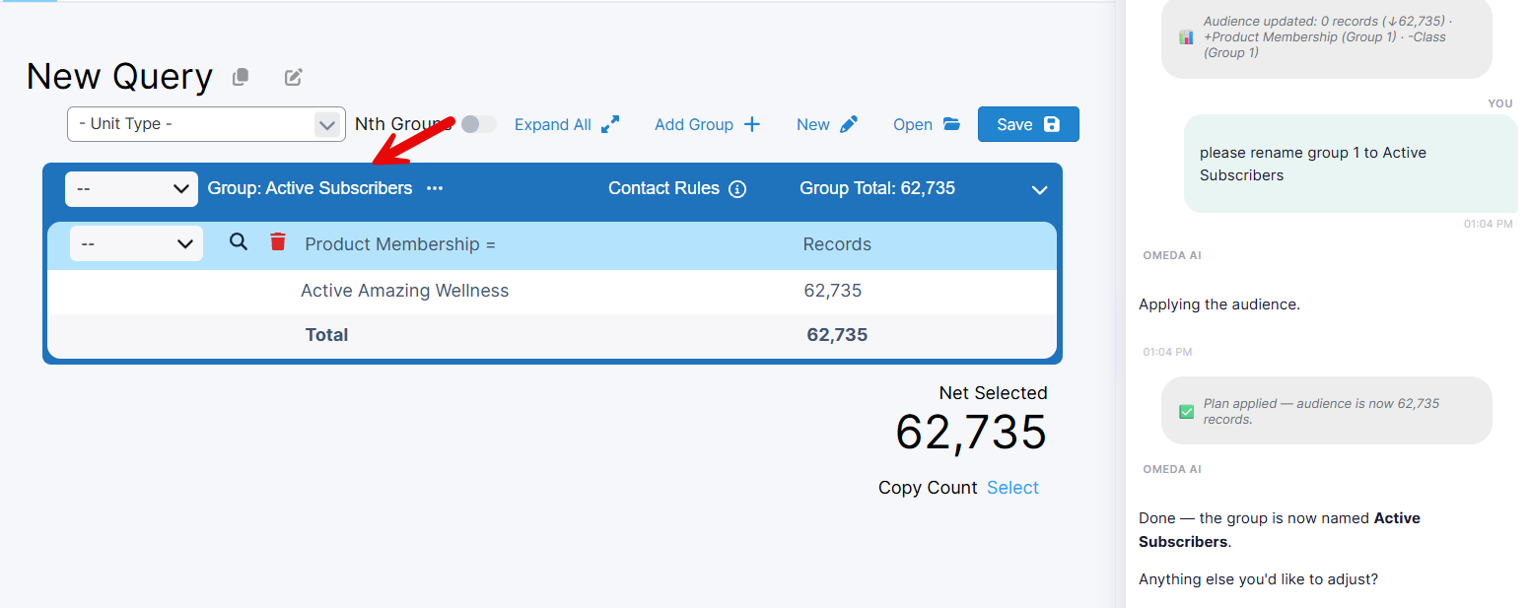Click the Open folder icon

(951, 124)
